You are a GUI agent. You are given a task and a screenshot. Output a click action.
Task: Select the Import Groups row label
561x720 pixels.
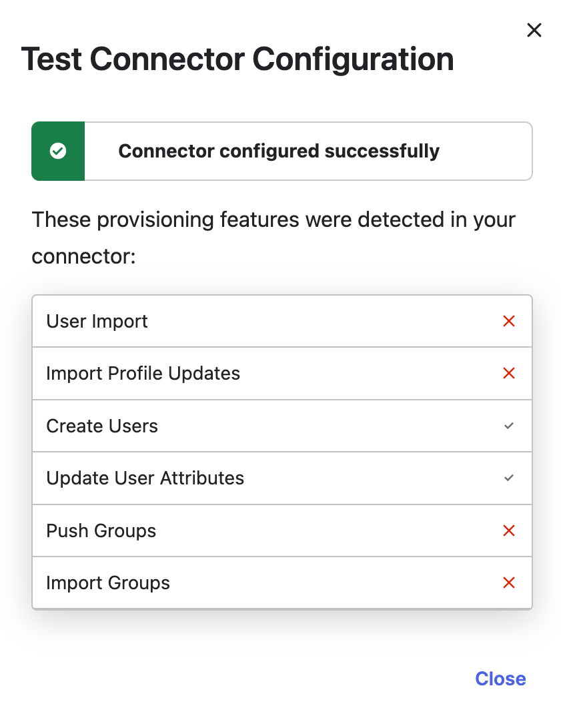click(x=108, y=583)
